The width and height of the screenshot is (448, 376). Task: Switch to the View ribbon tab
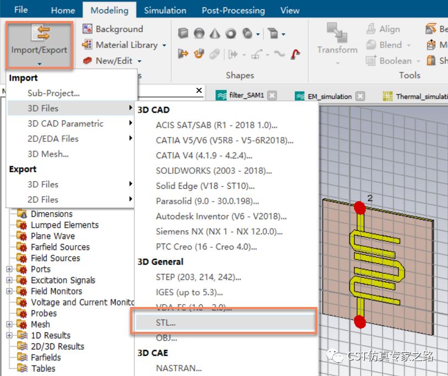290,10
